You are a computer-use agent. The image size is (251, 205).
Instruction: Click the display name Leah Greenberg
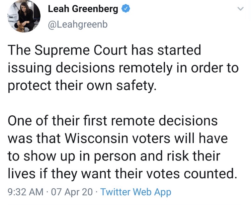point(83,9)
